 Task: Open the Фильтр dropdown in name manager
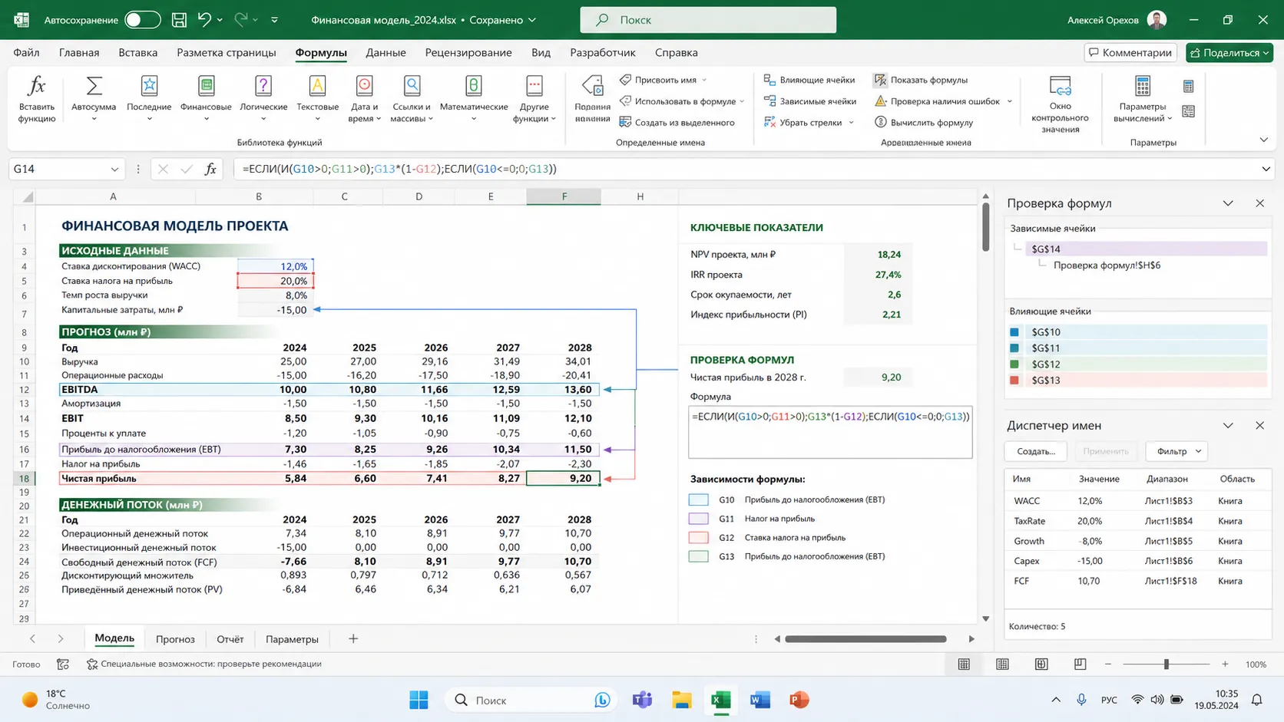coord(1177,451)
